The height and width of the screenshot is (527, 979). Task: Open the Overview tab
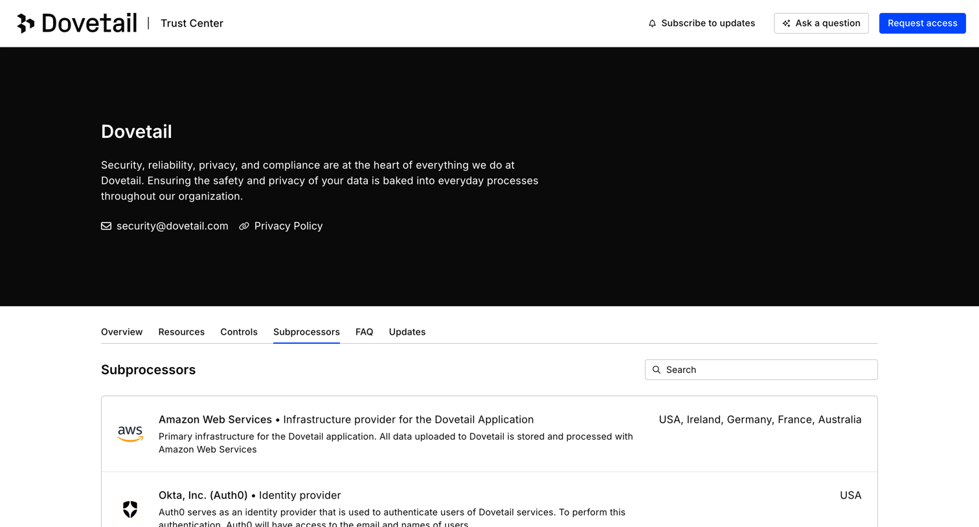point(122,331)
